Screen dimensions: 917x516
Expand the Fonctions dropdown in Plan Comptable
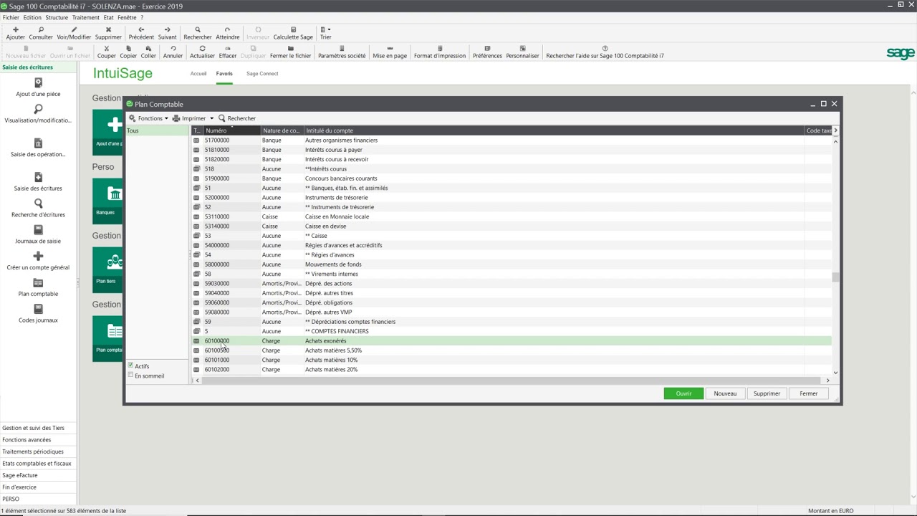tap(148, 118)
